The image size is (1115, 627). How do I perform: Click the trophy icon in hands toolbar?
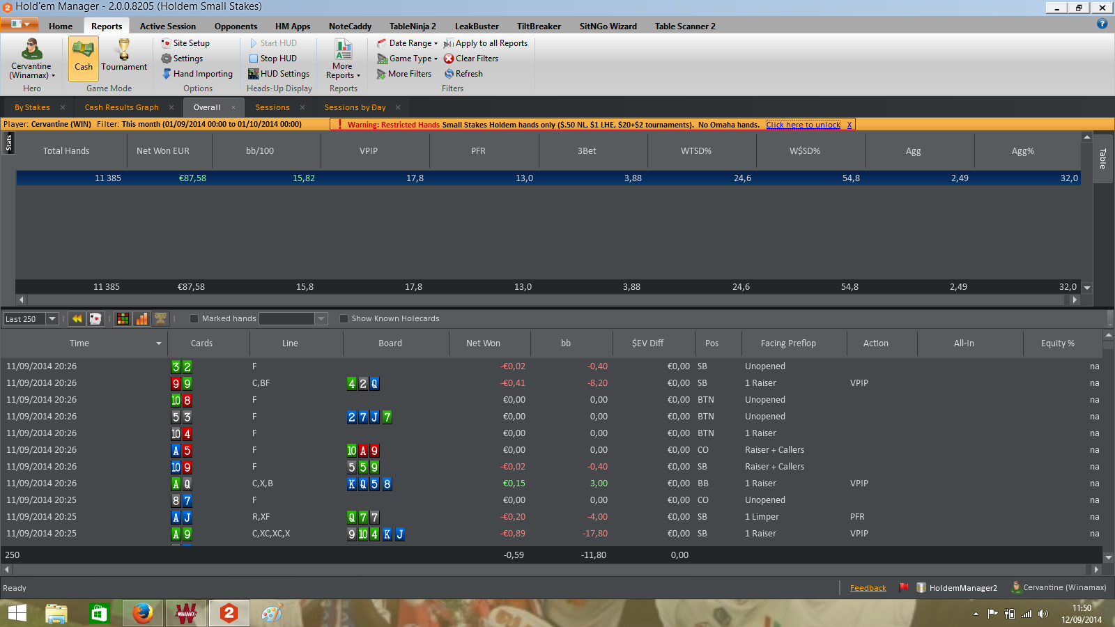point(160,318)
